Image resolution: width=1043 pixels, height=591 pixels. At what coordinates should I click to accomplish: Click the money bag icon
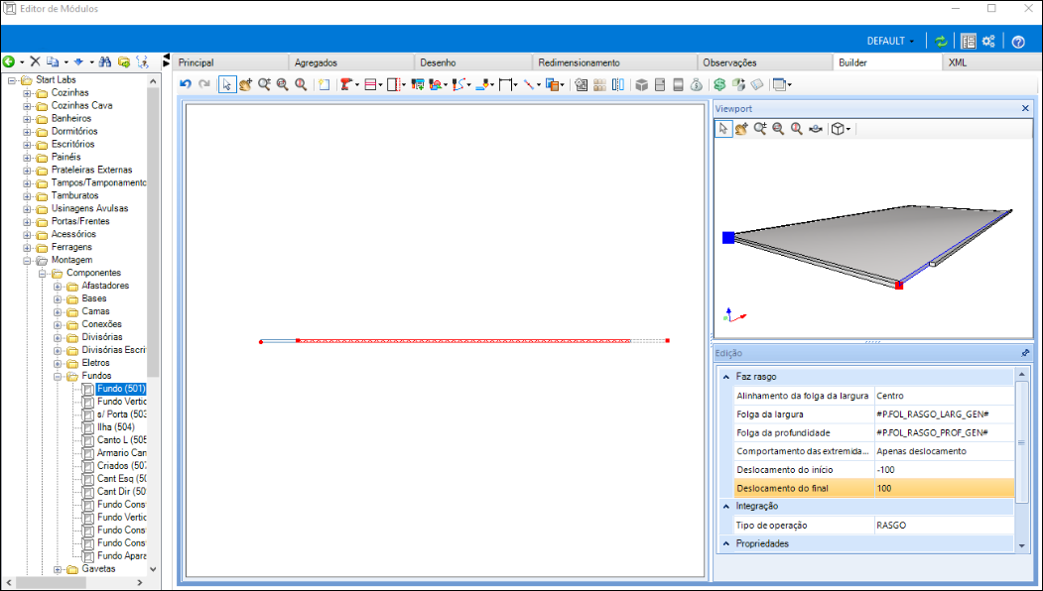(x=696, y=84)
